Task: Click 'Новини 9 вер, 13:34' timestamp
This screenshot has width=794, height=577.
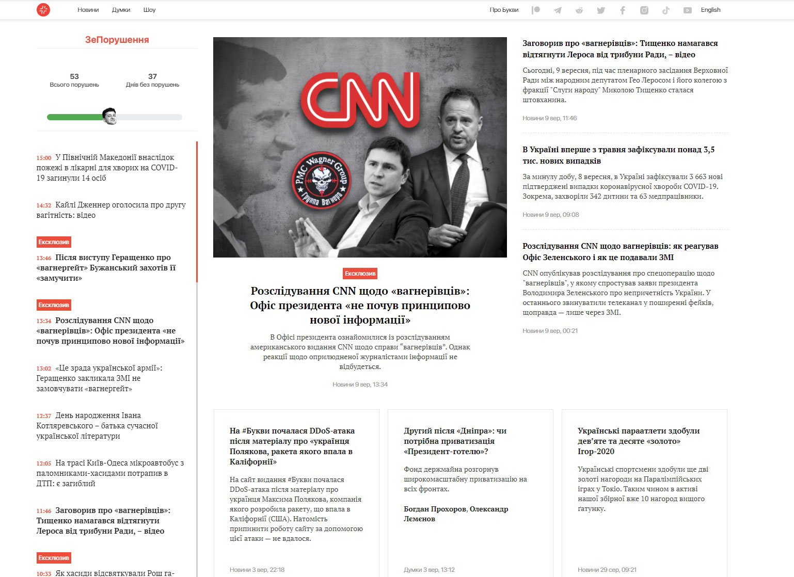Action: pyautogui.click(x=360, y=384)
